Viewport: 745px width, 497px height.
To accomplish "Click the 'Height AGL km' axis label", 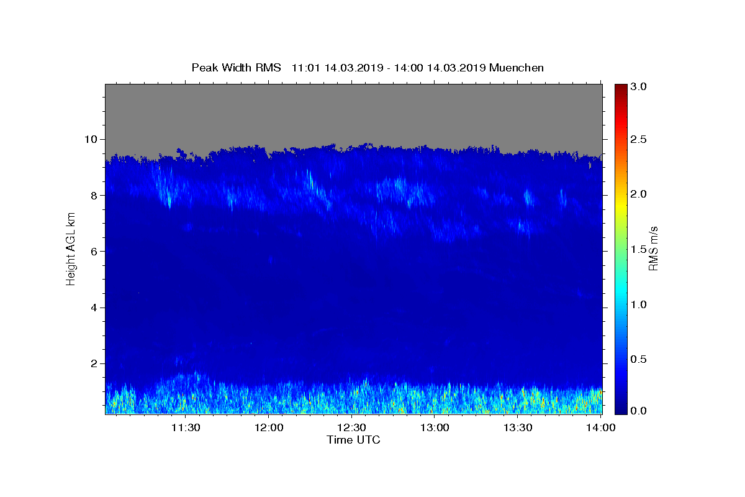I will (71, 248).
